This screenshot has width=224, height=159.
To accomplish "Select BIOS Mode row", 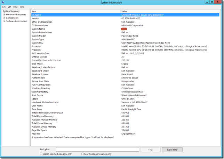I will (x=125, y=64).
